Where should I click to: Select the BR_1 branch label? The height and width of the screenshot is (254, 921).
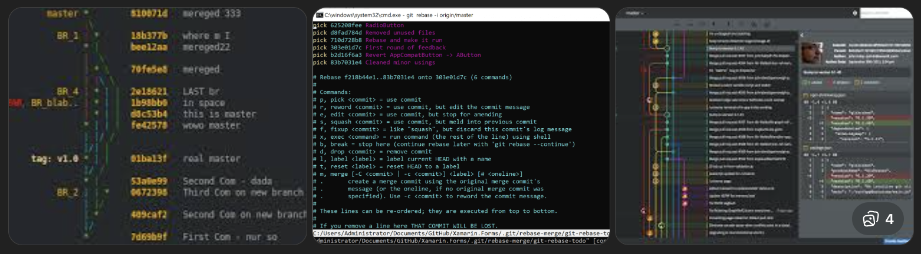pos(67,36)
